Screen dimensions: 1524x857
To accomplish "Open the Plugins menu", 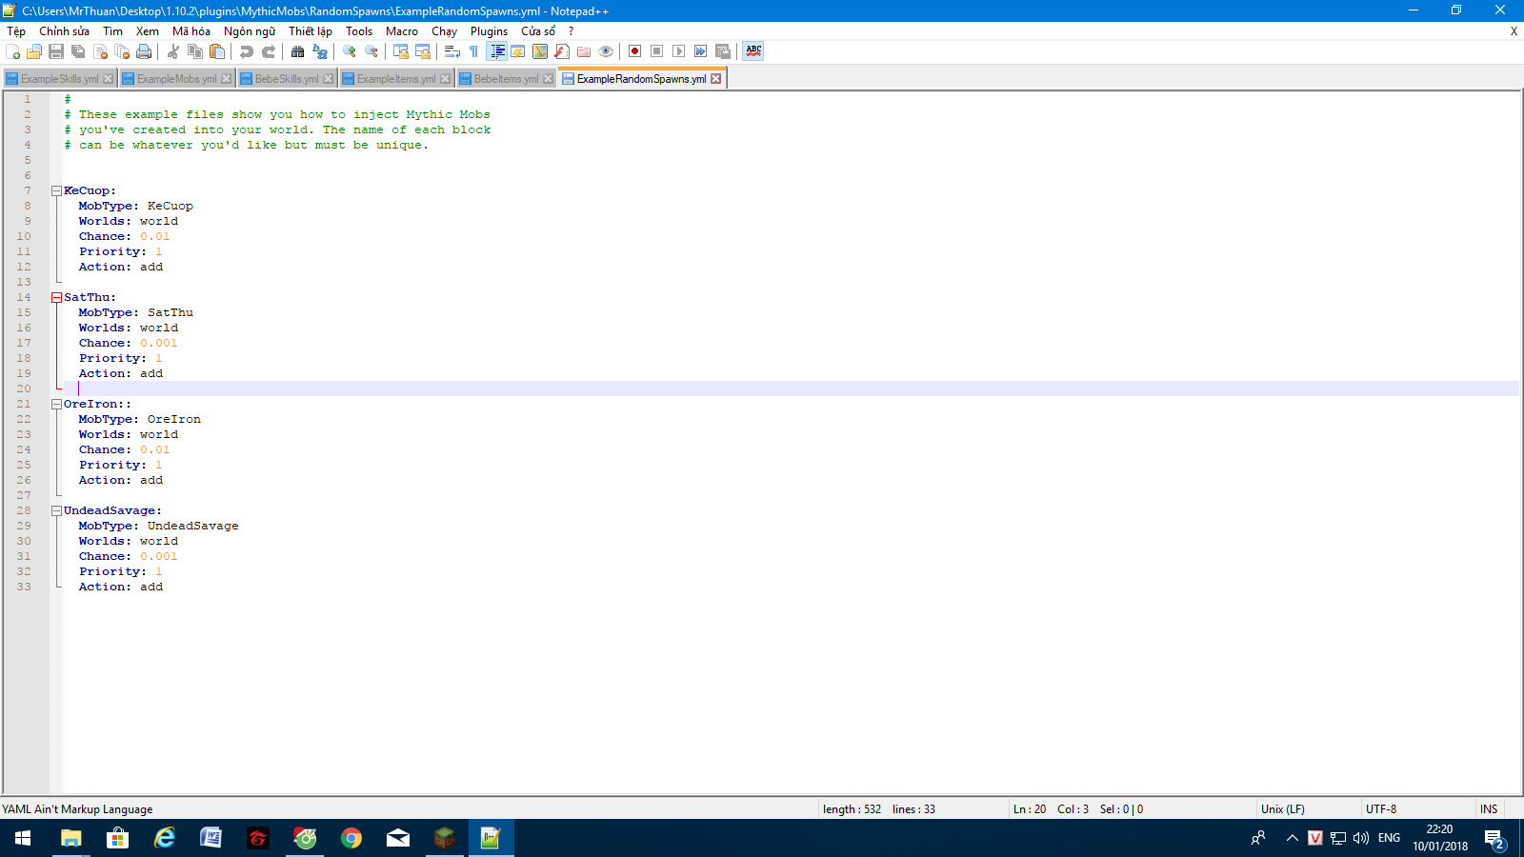I will (x=489, y=31).
